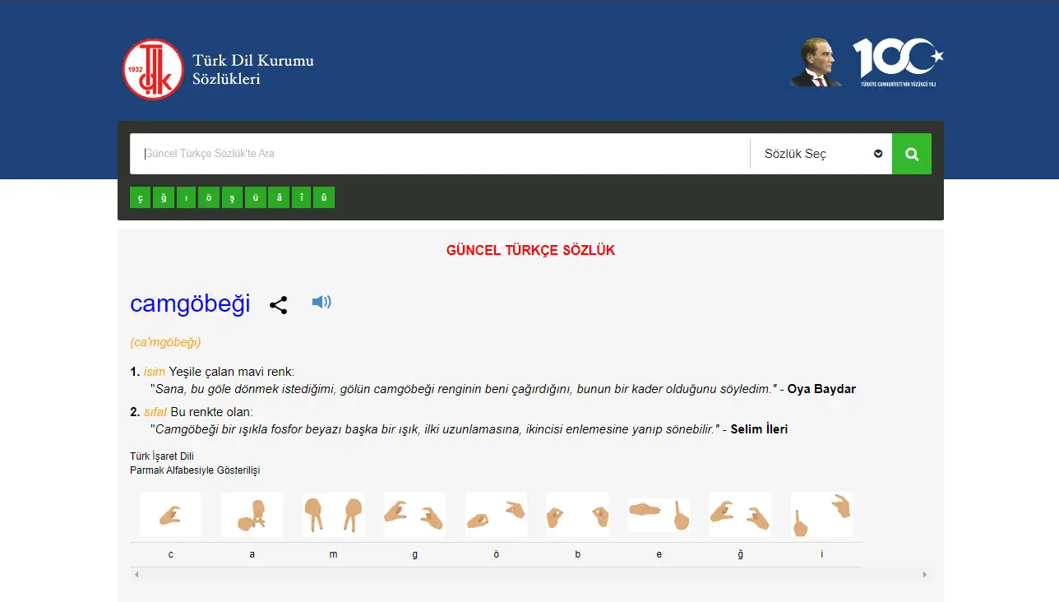
Task: Click Parmak Alfabesiyle Gösterilişi label
Action: [x=195, y=470]
